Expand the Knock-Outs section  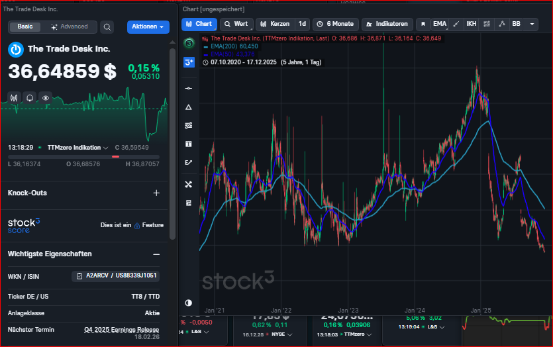(x=156, y=193)
